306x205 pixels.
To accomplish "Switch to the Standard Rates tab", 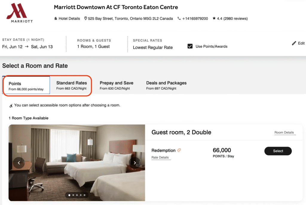I will pyautogui.click(x=71, y=85).
